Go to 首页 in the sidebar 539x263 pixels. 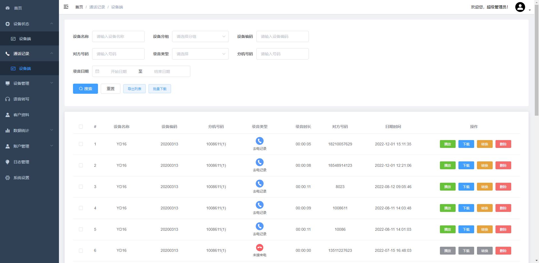(18, 8)
